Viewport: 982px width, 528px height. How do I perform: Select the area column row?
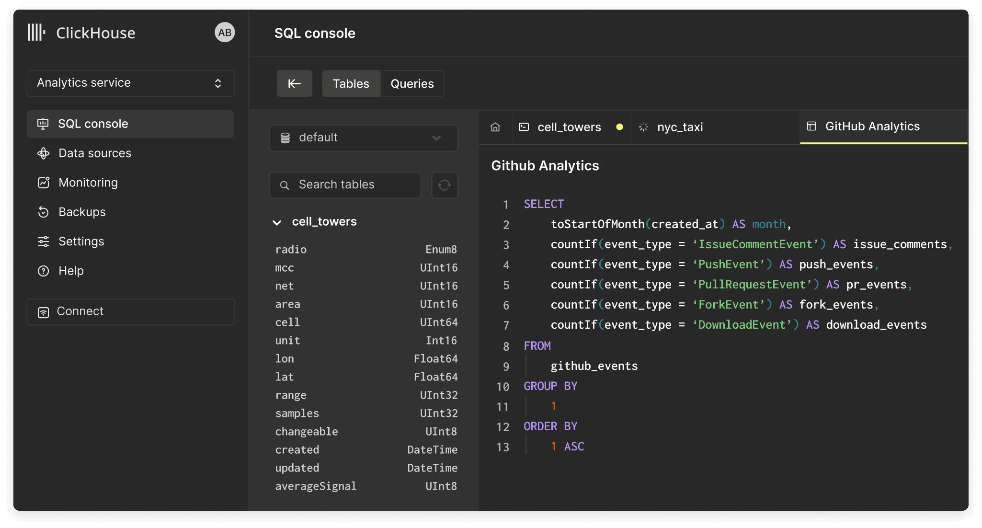(366, 304)
